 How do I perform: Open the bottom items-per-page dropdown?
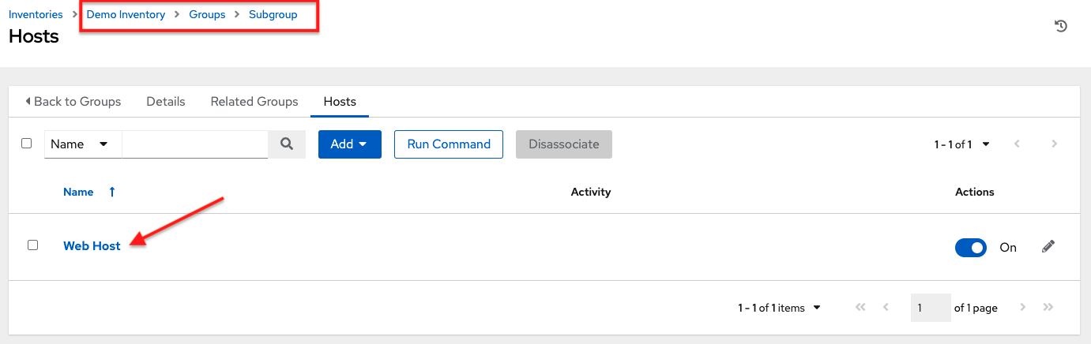pos(816,308)
